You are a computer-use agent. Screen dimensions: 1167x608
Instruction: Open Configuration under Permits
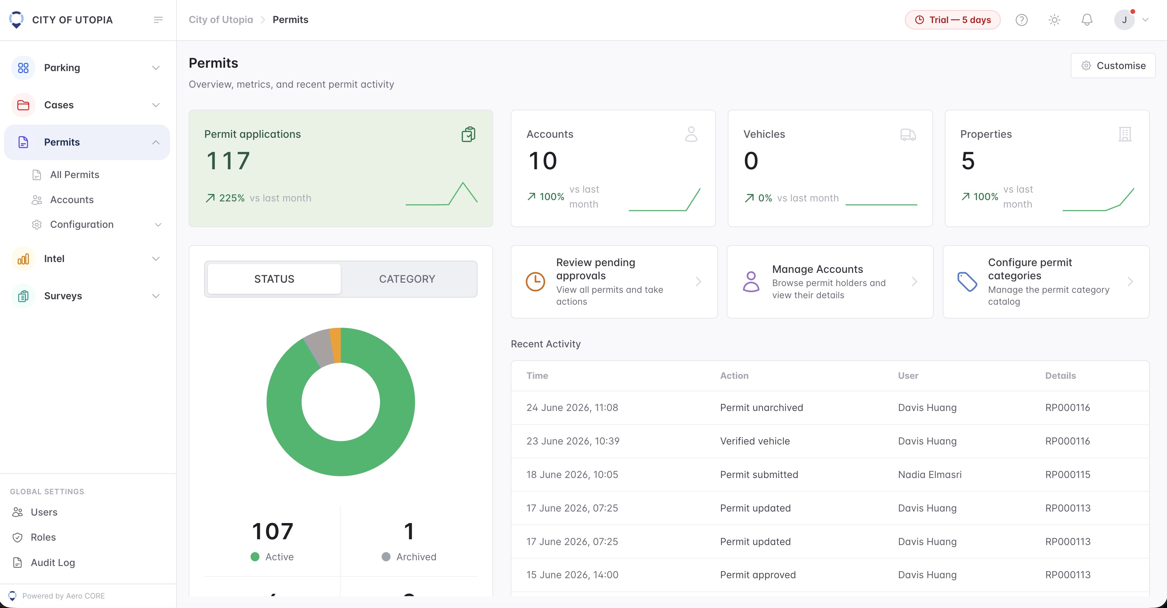[82, 224]
